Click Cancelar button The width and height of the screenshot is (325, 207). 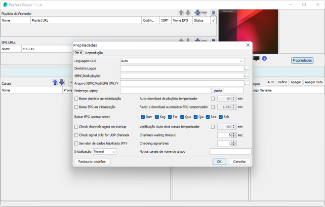click(240, 162)
